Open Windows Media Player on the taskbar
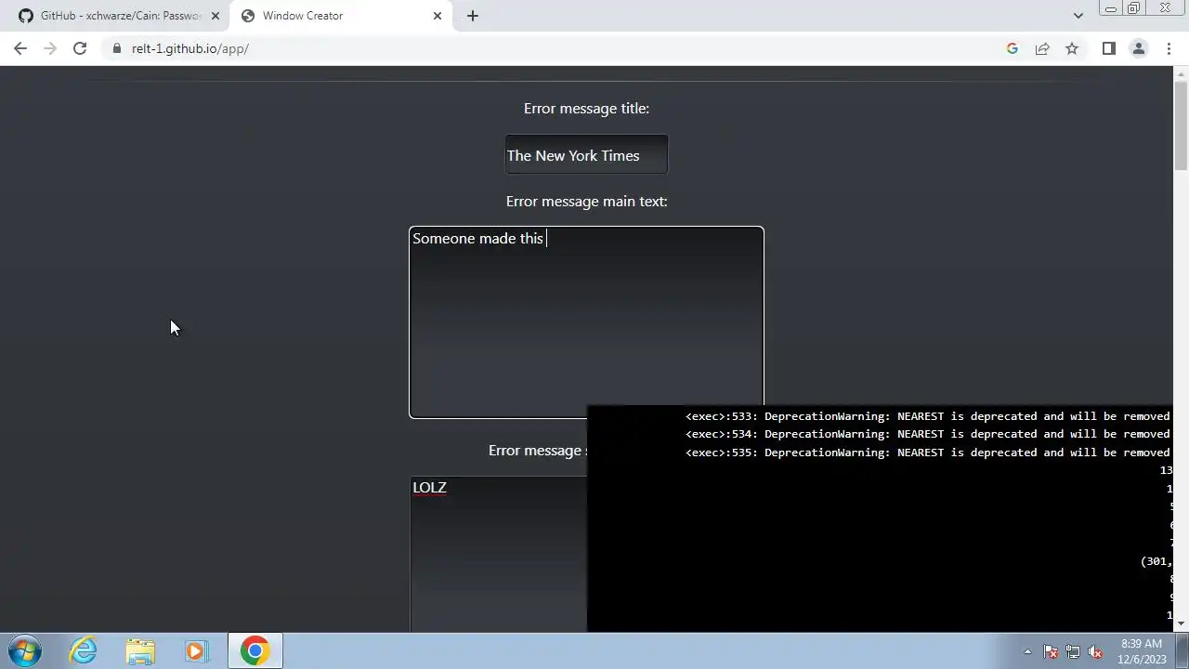The width and height of the screenshot is (1189, 669). coord(196,651)
